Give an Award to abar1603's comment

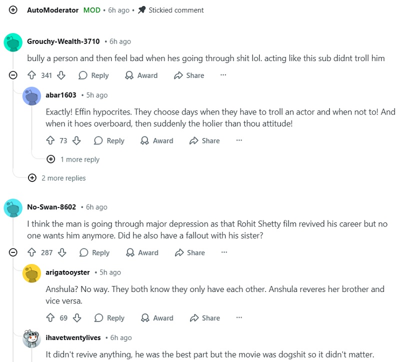(157, 140)
